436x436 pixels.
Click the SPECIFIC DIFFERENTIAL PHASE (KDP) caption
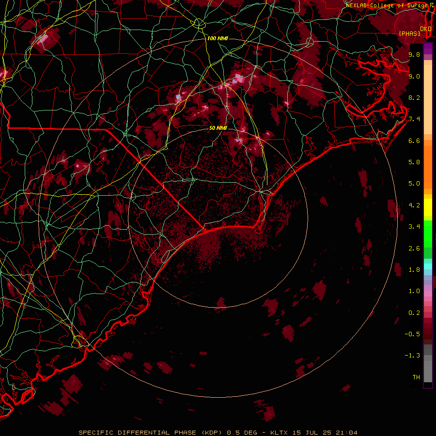[151, 433]
